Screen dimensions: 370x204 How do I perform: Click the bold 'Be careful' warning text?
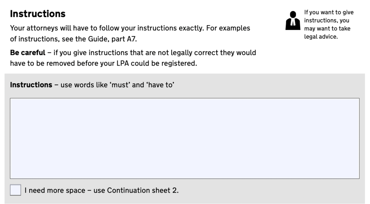point(27,53)
